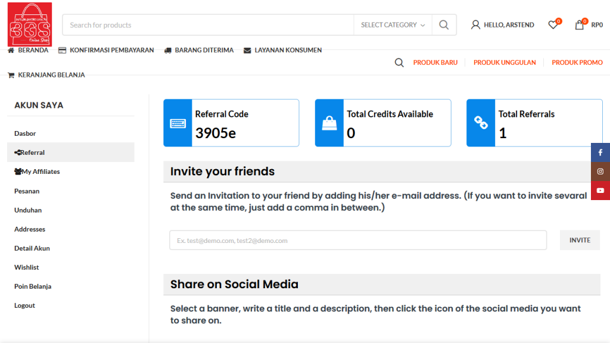The width and height of the screenshot is (610, 343).
Task: Click the secondary navigation search icon
Action: click(x=399, y=63)
